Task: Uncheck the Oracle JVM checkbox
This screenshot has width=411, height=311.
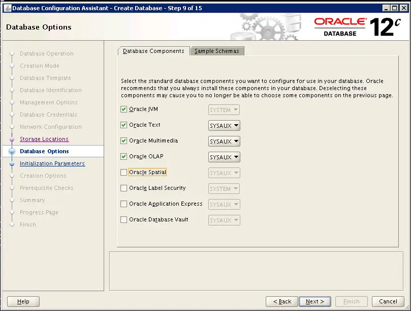Action: 123,109
